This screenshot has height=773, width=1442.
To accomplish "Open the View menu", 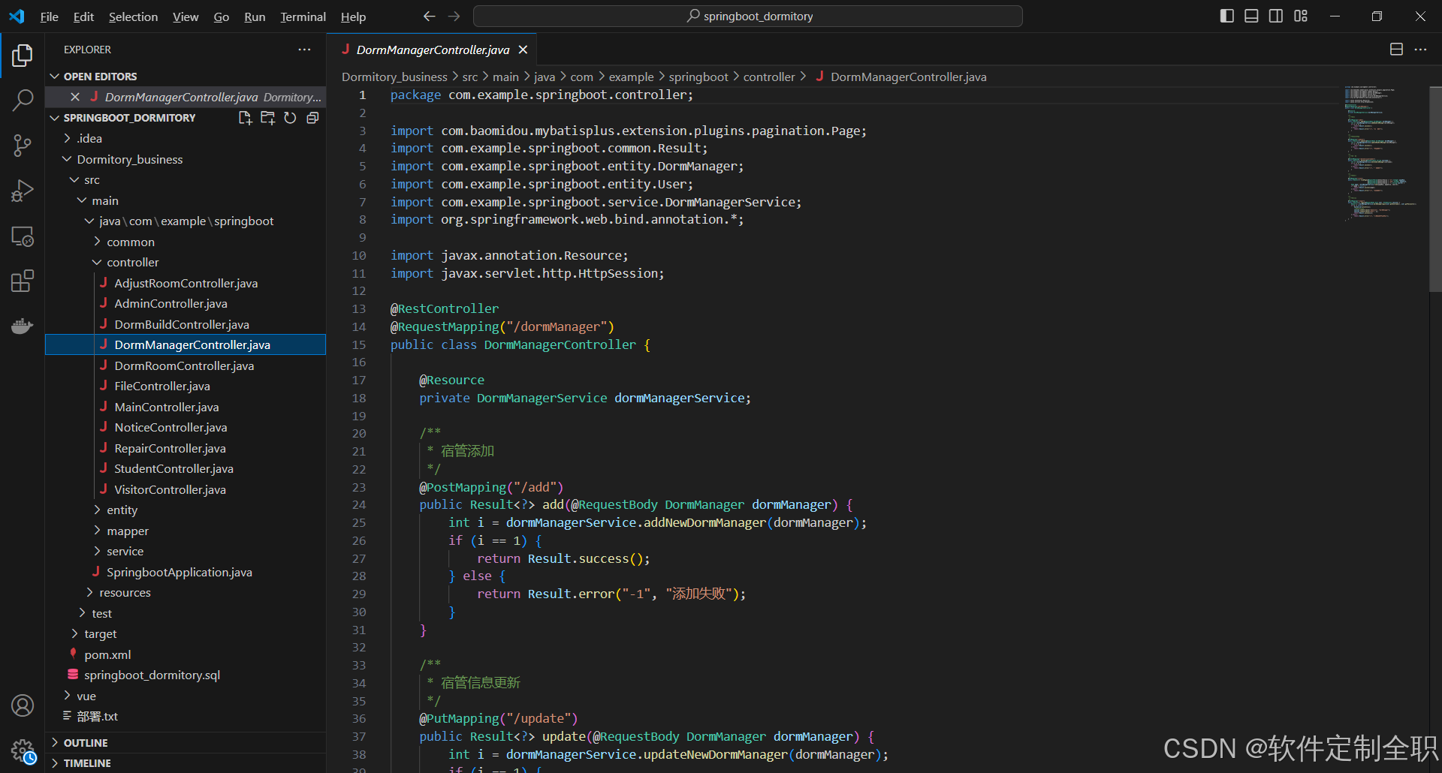I will [186, 17].
